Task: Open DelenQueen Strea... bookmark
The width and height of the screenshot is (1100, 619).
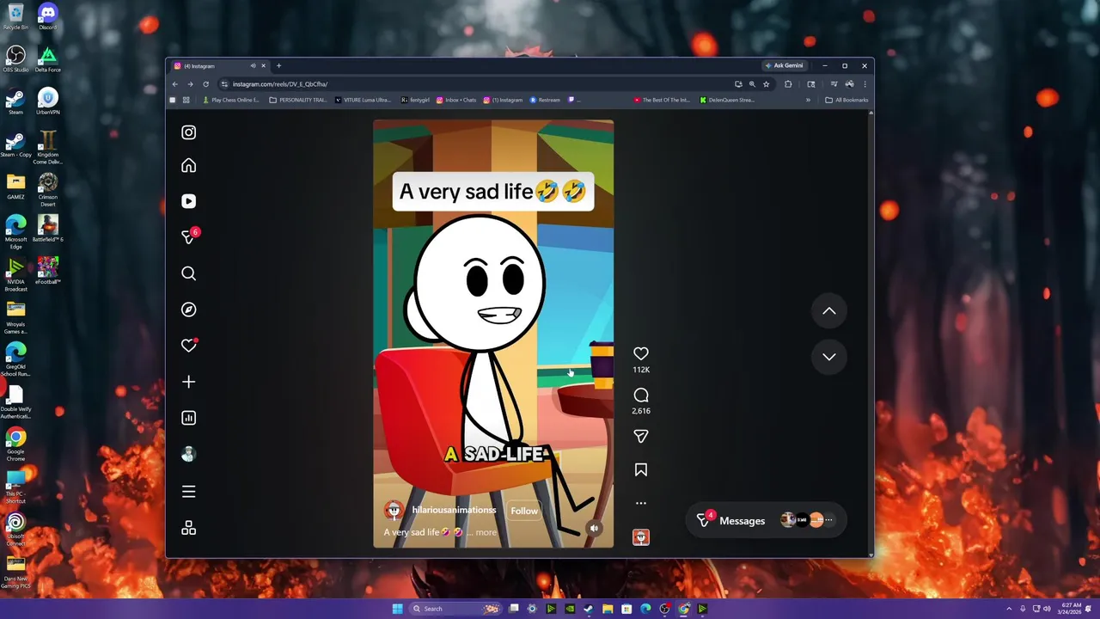Action: [727, 100]
